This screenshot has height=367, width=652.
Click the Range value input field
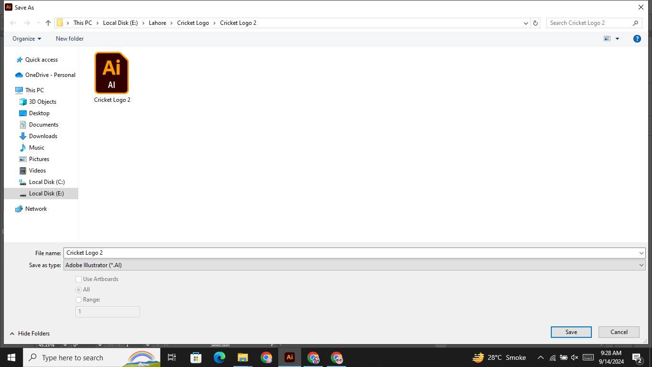pos(107,312)
